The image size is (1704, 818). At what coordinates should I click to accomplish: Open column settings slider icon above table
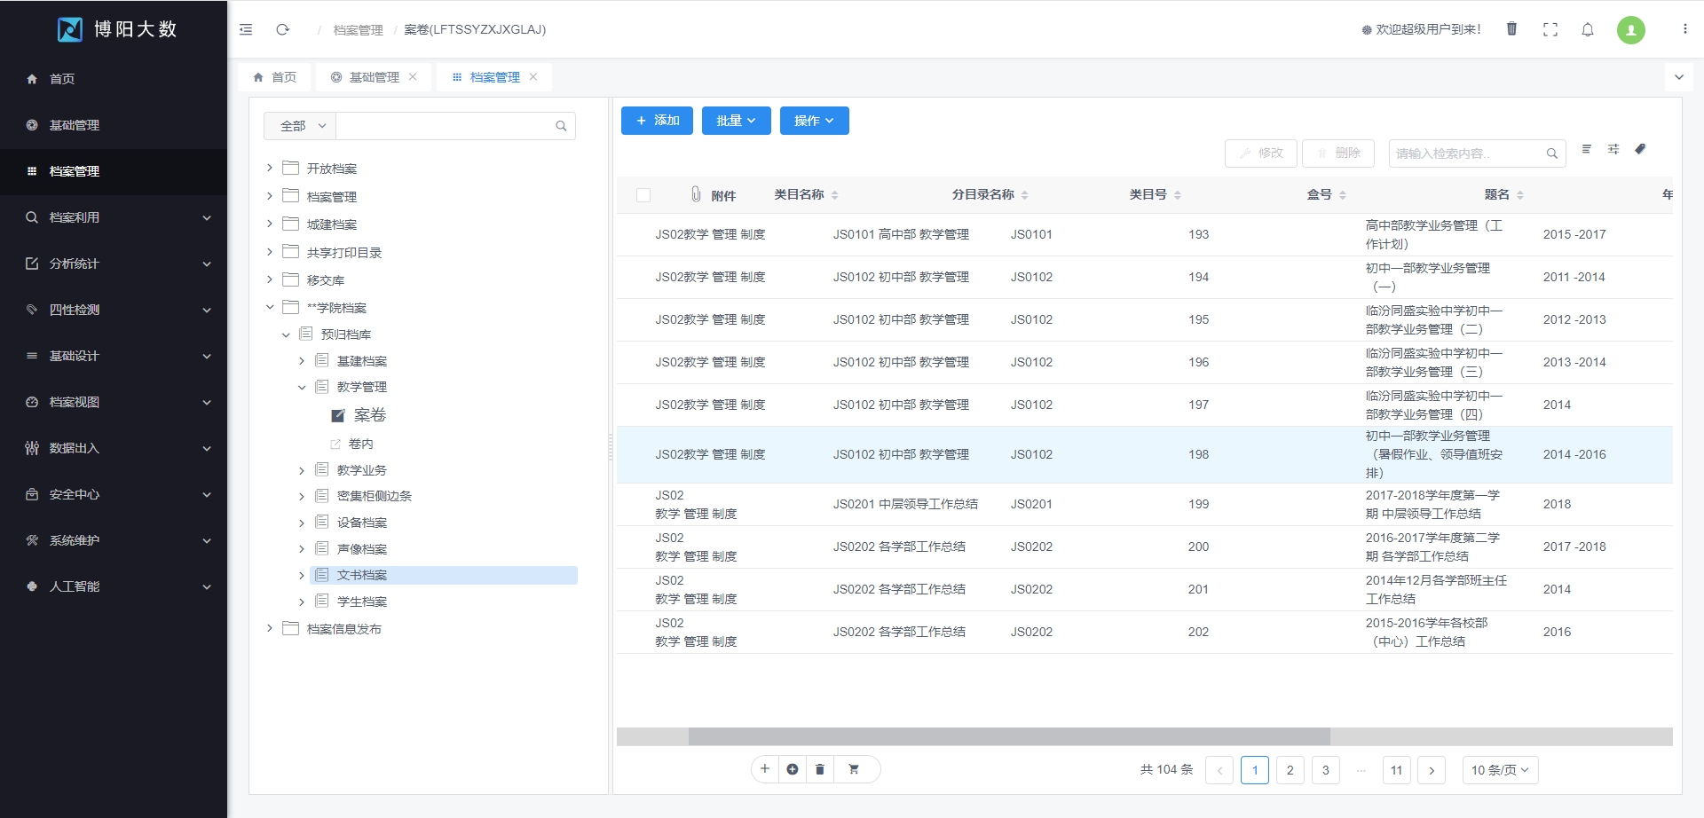coord(1613,149)
